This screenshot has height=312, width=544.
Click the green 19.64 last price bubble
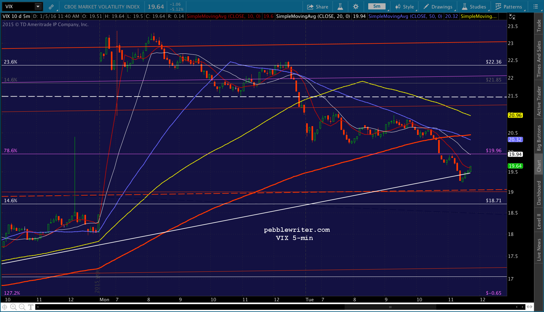coord(515,166)
